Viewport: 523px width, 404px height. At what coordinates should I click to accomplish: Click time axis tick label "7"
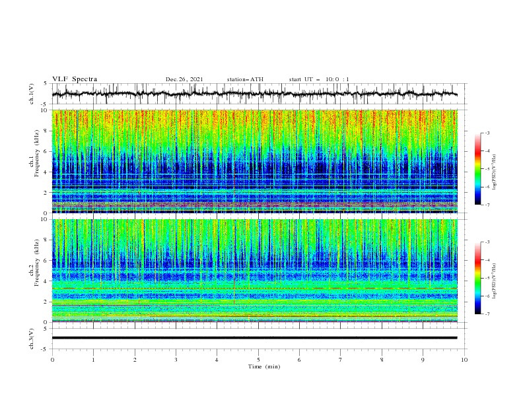coord(341,360)
